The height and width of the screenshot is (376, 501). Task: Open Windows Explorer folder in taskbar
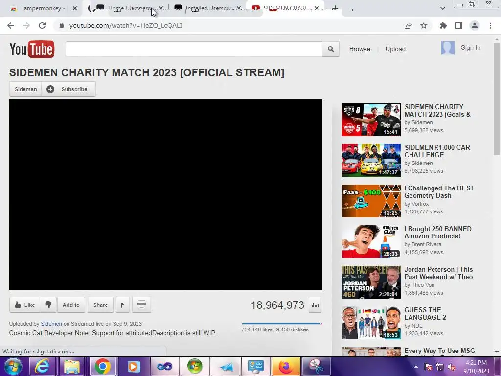72,366
